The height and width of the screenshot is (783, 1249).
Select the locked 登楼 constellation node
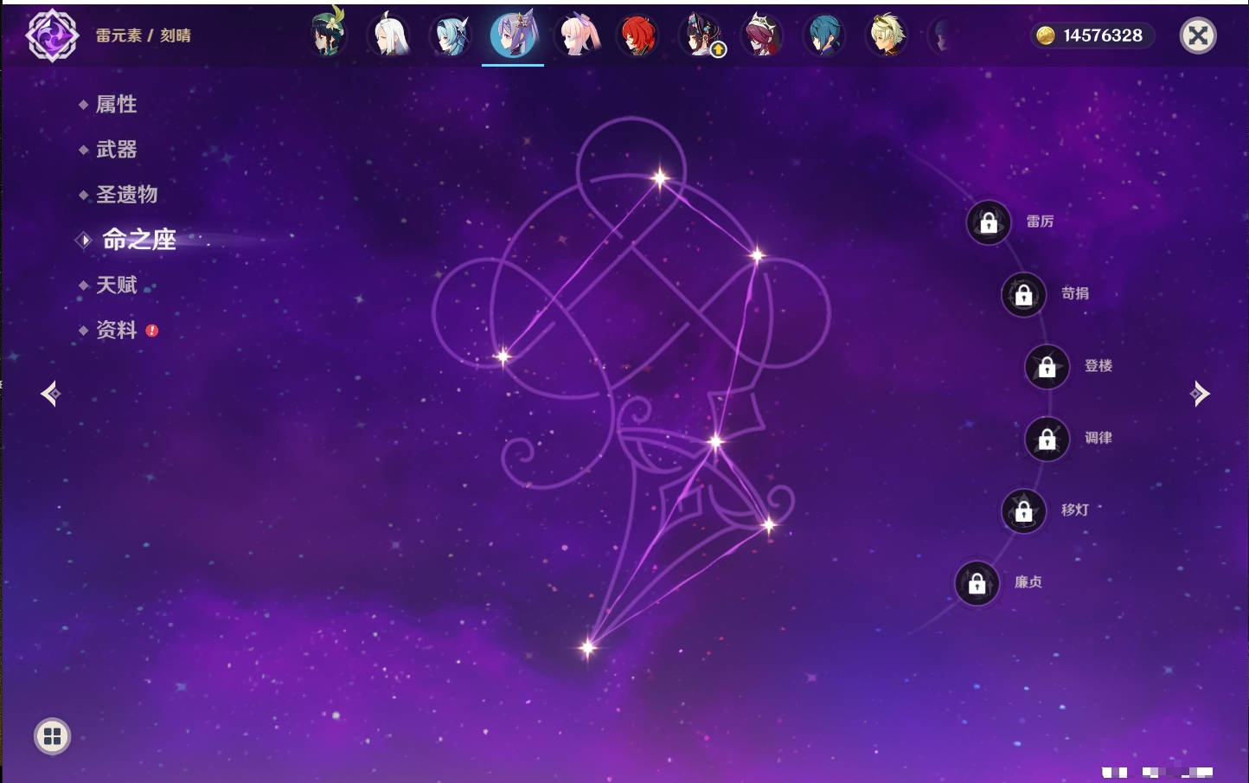(x=1047, y=367)
